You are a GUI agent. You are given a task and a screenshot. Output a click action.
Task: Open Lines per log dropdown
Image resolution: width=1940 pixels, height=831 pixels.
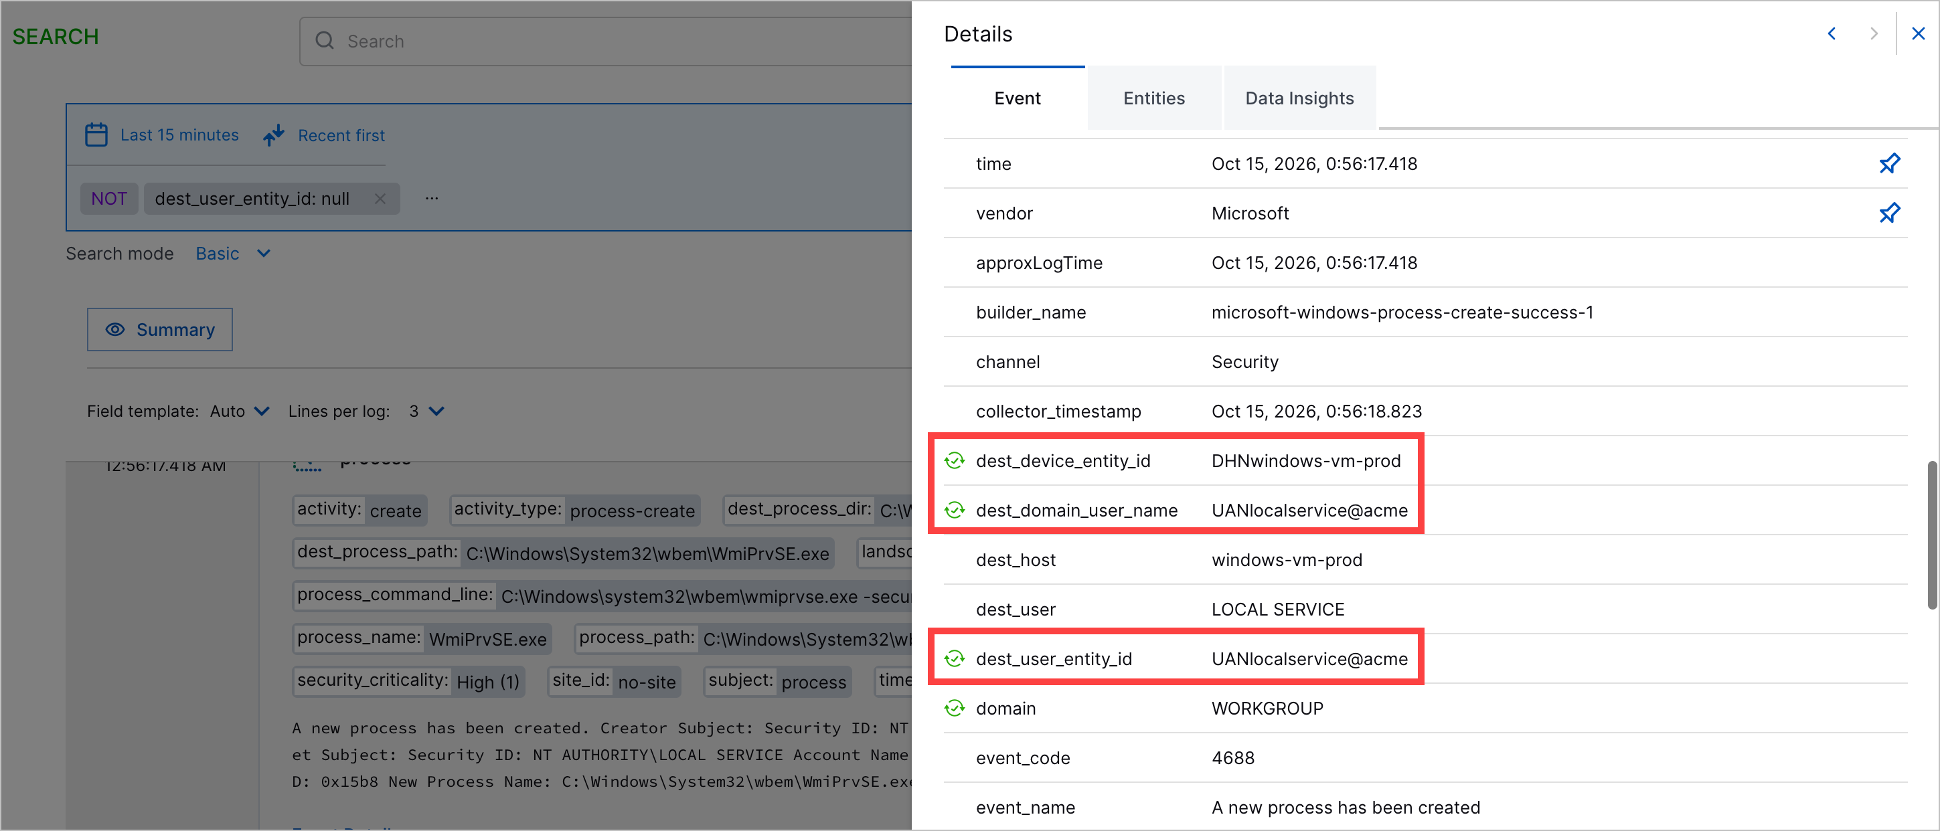[x=427, y=411]
